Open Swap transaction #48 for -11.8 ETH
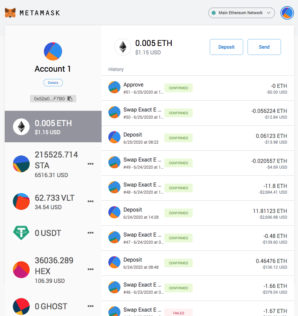 [x=197, y=188]
